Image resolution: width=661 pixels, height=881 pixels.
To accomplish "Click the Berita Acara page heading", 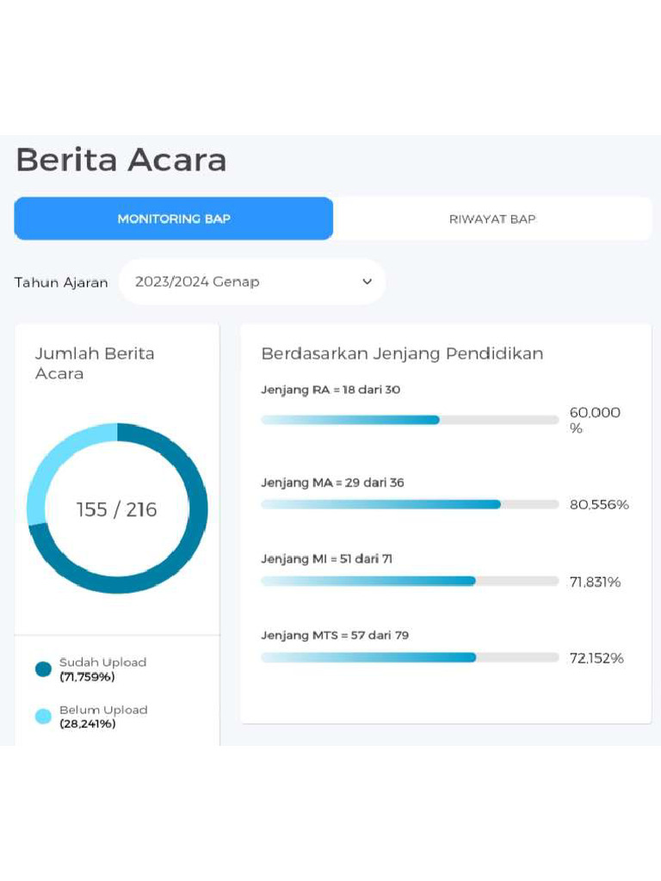I will click(121, 160).
